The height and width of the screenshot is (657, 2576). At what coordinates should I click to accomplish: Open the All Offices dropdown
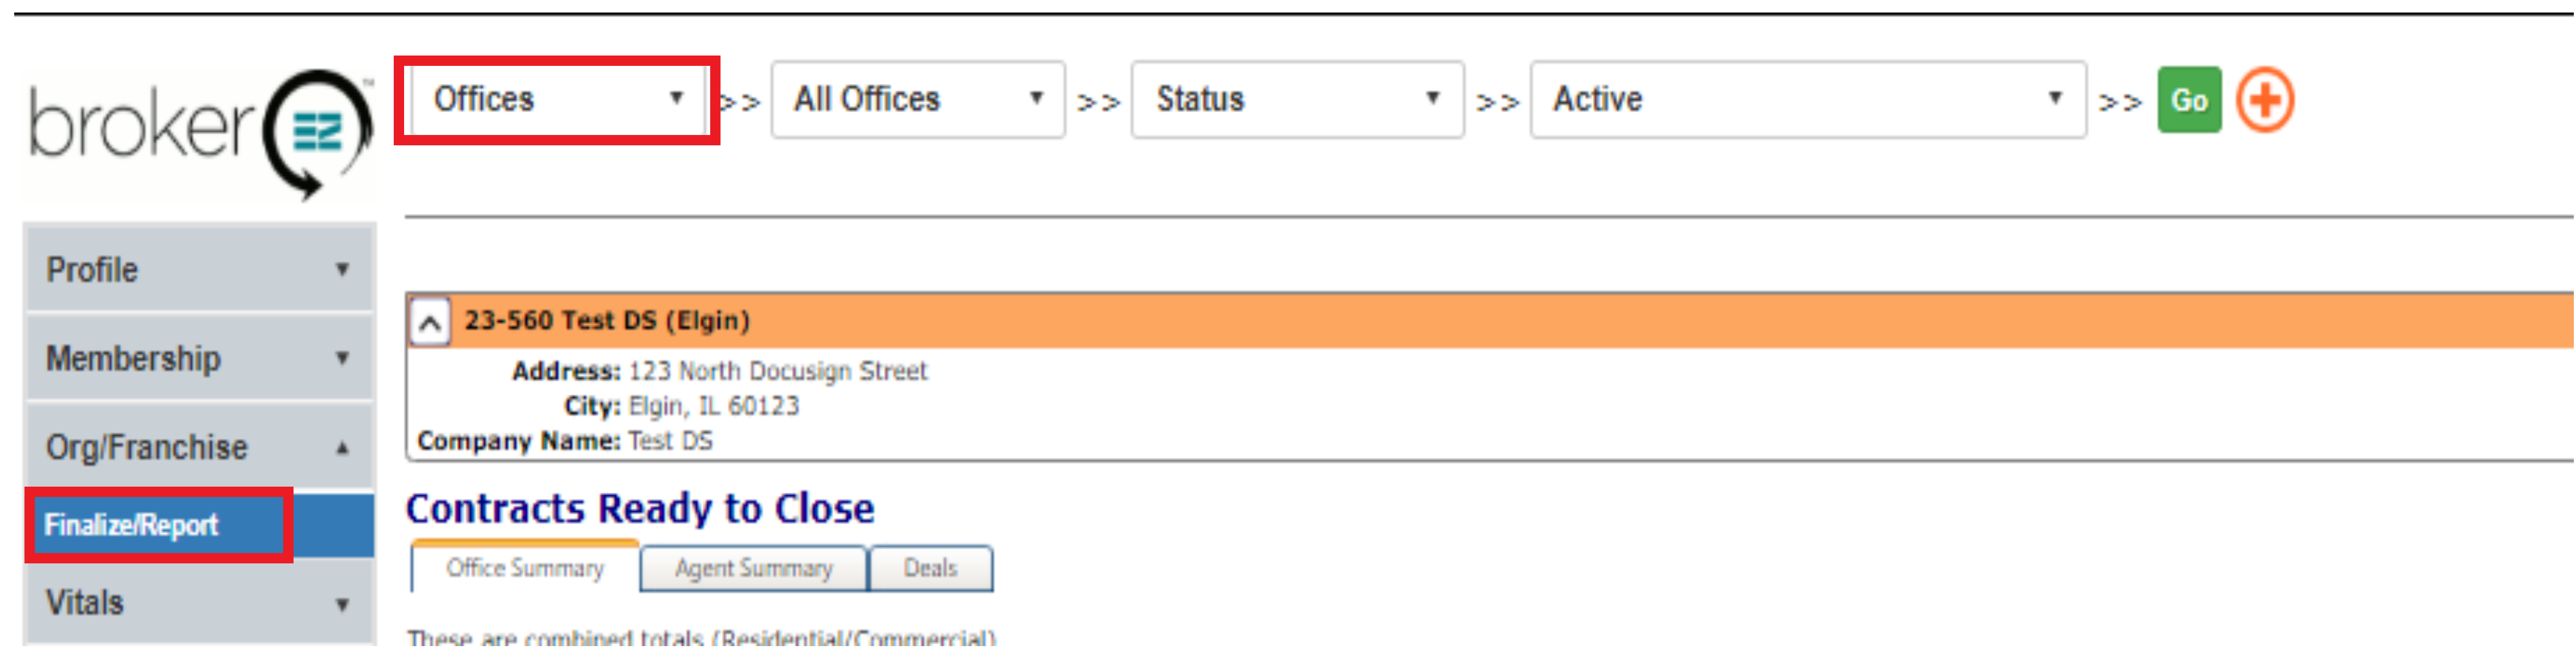coord(917,99)
